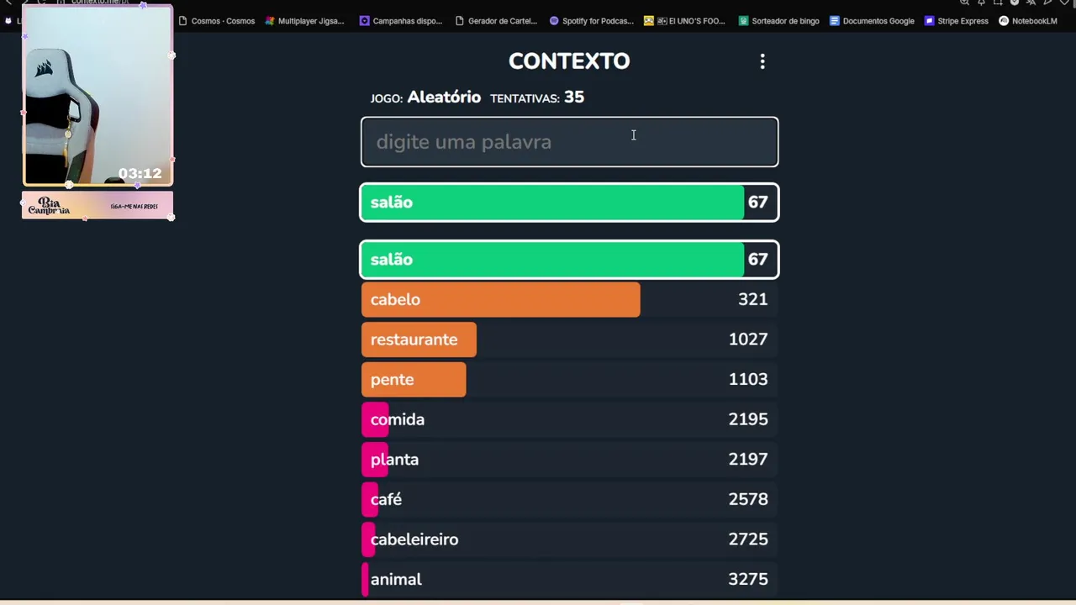This screenshot has height=605, width=1076.
Task: Open the Stripe Express bookmark
Action: point(956,21)
